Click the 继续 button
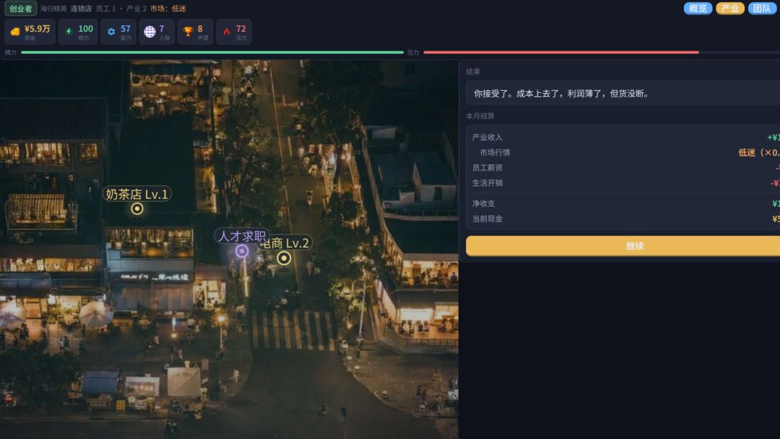The width and height of the screenshot is (780, 439). (x=623, y=246)
